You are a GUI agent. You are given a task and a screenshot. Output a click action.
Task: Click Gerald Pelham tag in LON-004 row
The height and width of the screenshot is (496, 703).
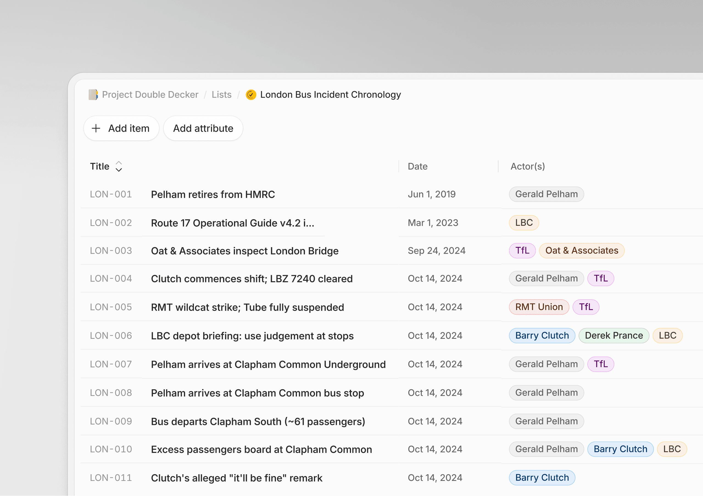tap(546, 278)
